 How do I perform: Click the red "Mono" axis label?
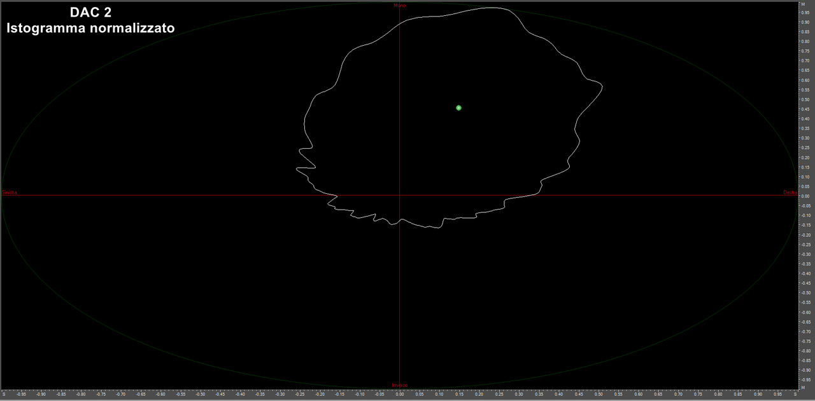[400, 5]
